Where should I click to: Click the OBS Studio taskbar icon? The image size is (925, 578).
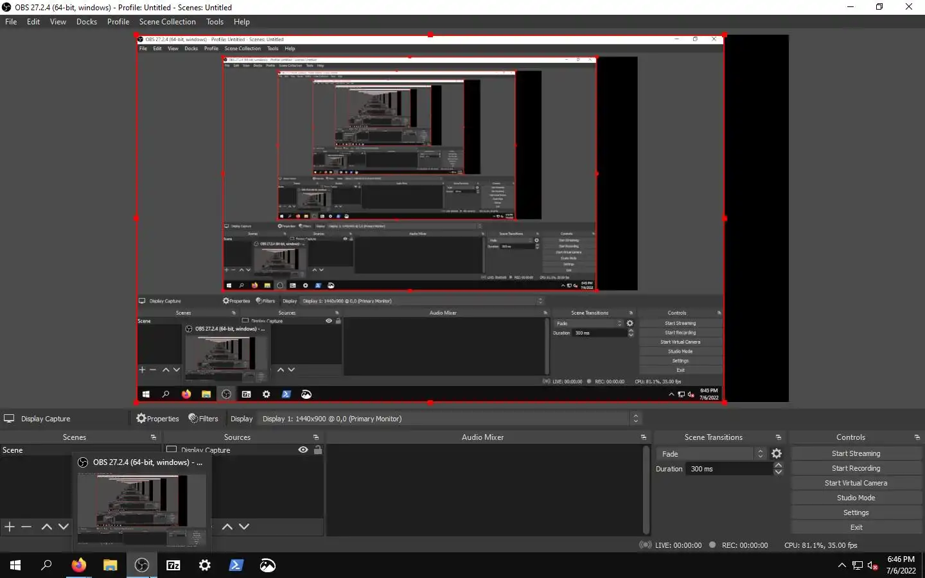coord(142,565)
